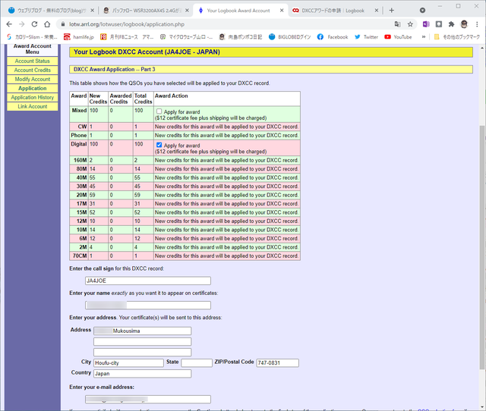Reload the current page
Image resolution: width=486 pixels, height=411 pixels.
tap(34, 24)
